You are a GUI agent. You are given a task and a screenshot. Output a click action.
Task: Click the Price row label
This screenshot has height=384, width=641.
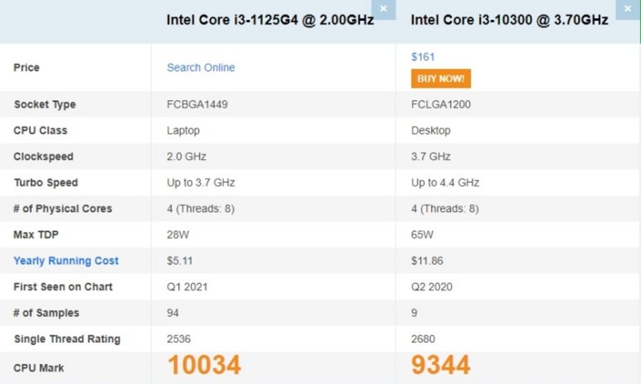click(26, 68)
